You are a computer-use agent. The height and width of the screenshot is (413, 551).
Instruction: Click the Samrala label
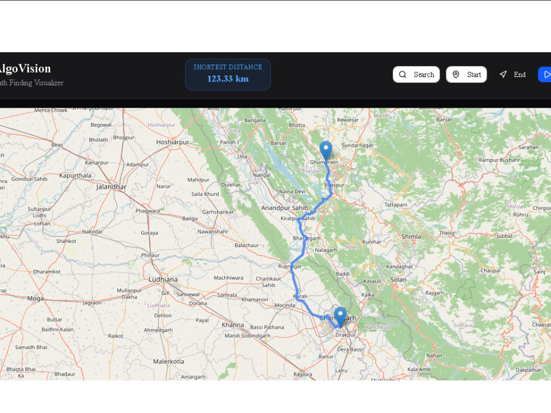[x=227, y=295]
